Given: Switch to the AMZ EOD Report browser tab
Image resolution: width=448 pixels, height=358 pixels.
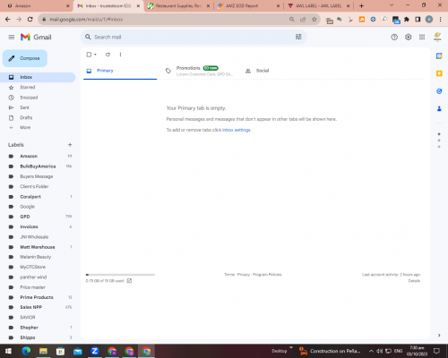Looking at the screenshot, I should [x=248, y=6].
